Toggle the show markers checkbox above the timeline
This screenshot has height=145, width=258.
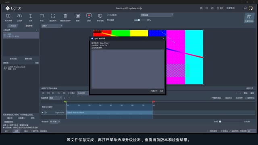tap(246, 98)
